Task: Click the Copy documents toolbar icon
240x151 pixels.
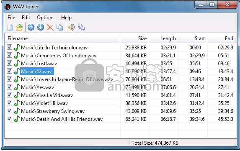Action: tap(60, 27)
